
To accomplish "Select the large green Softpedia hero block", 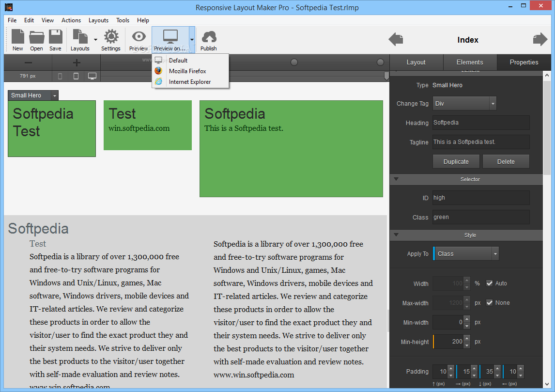I will tap(292, 149).
